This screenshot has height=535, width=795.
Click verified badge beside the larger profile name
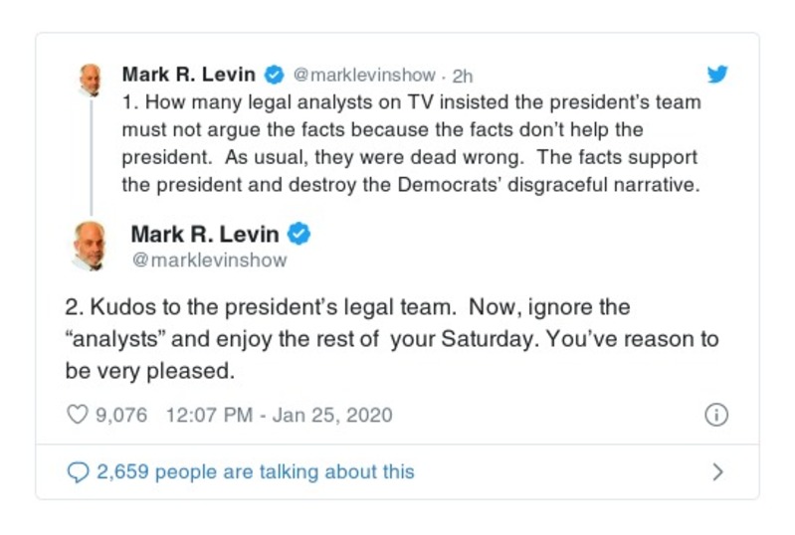click(298, 234)
